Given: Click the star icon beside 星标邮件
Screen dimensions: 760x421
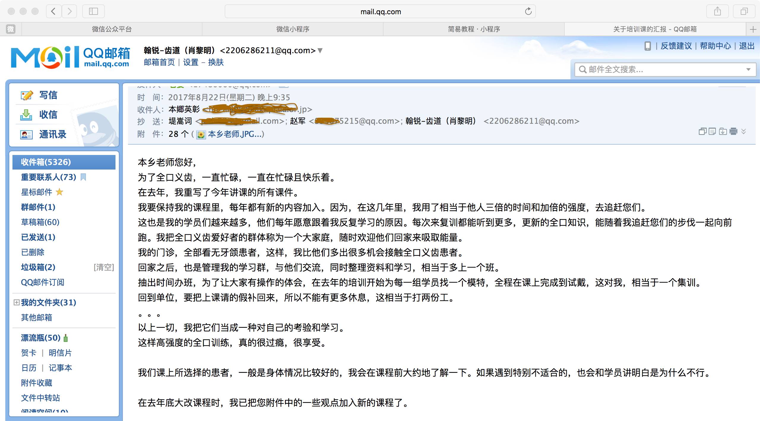Looking at the screenshot, I should click(x=59, y=192).
